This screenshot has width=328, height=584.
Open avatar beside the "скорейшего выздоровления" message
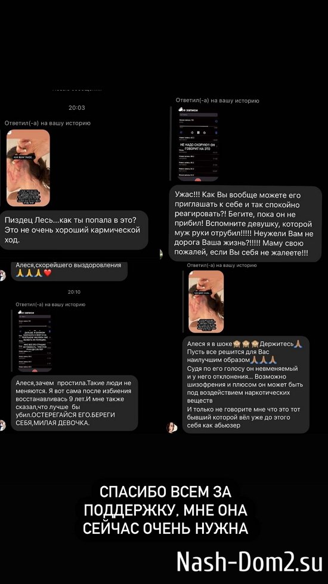tap(2, 275)
